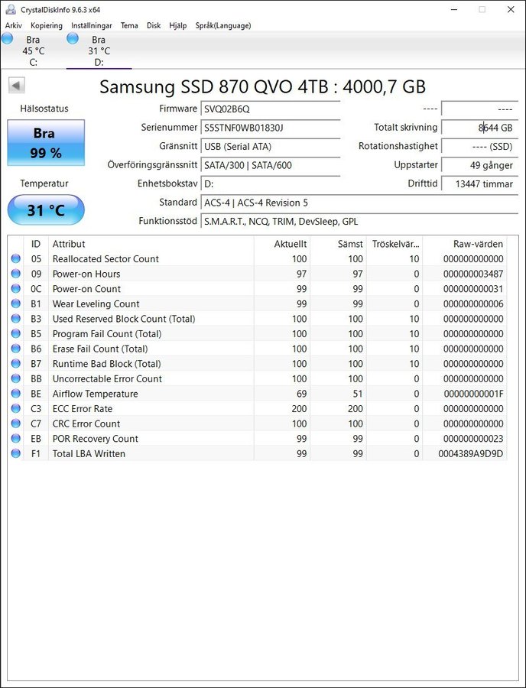Open the Inställningar menu
The height and width of the screenshot is (688, 526).
pos(91,25)
